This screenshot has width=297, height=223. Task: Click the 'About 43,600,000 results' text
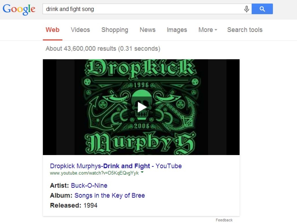point(103,48)
